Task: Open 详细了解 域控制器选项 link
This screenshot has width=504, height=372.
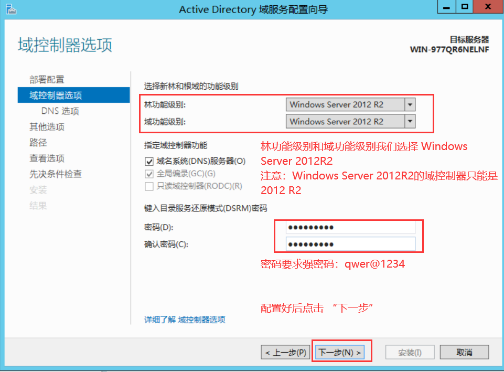Action: click(185, 320)
